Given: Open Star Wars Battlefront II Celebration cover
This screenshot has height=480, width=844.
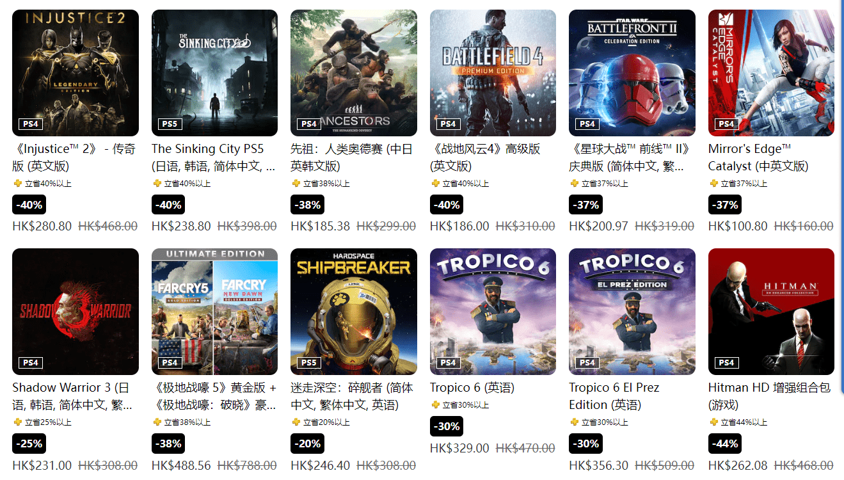Looking at the screenshot, I should coord(632,73).
